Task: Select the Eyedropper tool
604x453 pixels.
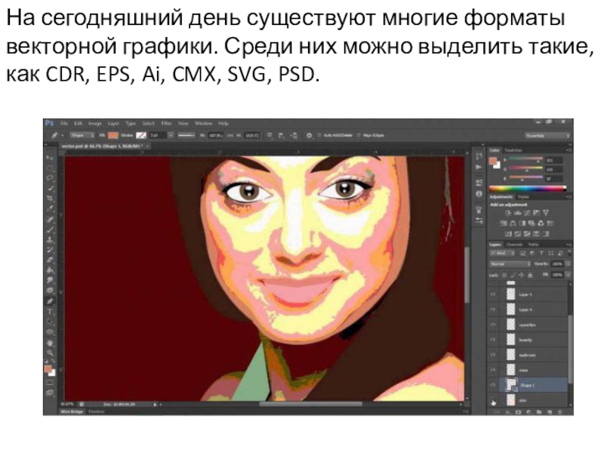Action: [x=50, y=209]
